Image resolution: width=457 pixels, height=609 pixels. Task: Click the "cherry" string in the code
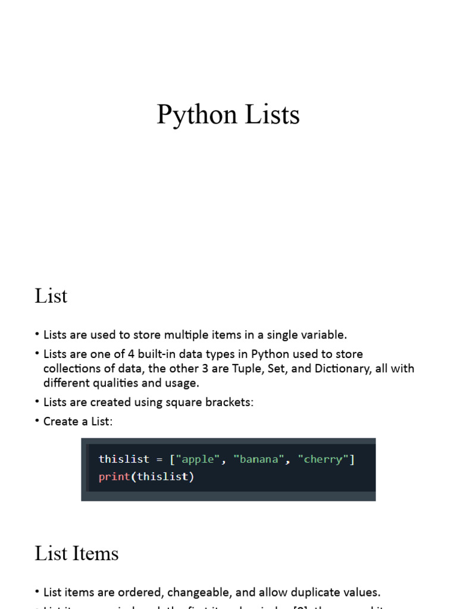coord(323,459)
